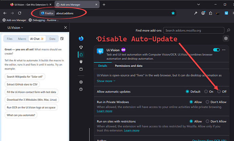Click the bookmark star in address bar
Screen dimensions: 234x141
point(173,13)
